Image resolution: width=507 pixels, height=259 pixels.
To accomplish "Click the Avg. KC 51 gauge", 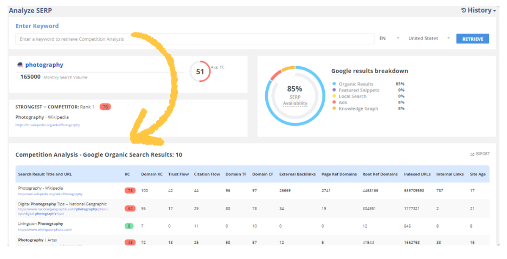I will (x=200, y=72).
